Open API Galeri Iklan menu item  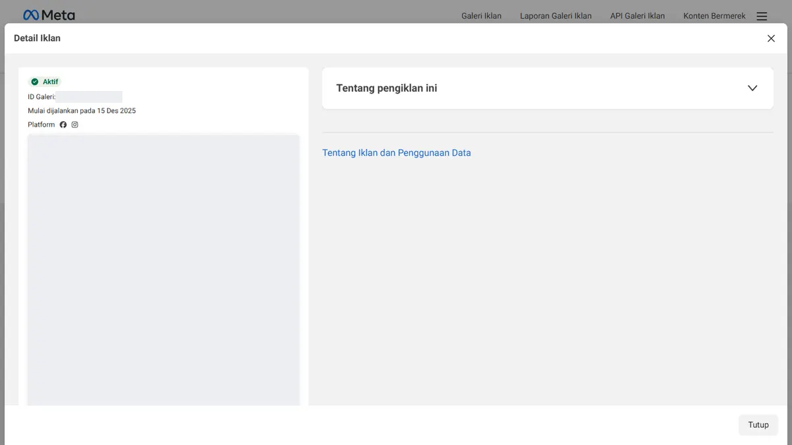pos(638,16)
